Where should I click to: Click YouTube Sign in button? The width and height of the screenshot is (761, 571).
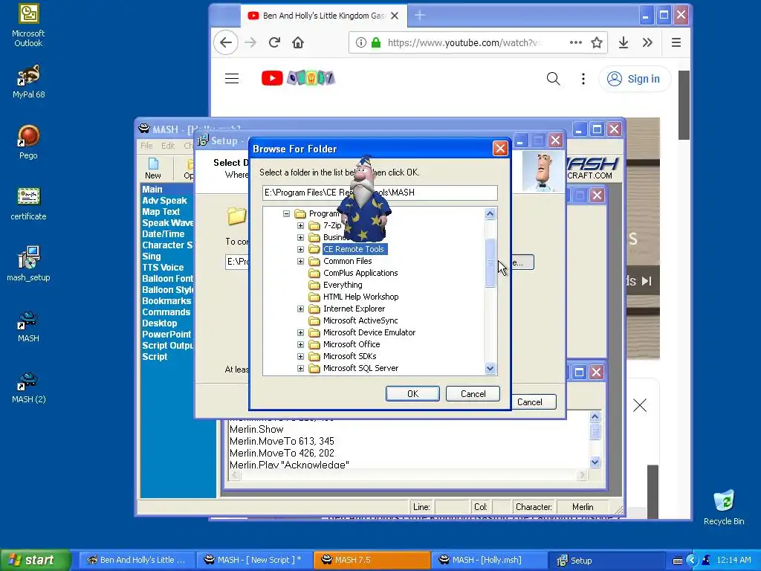635,79
